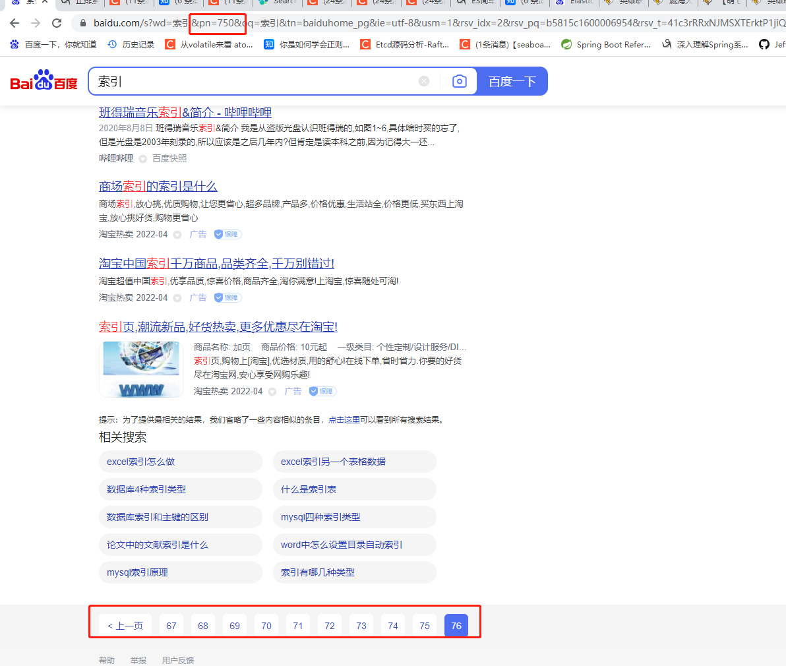Open the 百度一下，你就知道 bookmark
This screenshot has height=666, width=786.
pyautogui.click(x=53, y=45)
